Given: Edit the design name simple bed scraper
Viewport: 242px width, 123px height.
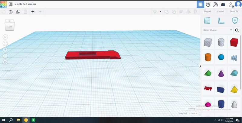Looking at the screenshot, I should 25,4.
